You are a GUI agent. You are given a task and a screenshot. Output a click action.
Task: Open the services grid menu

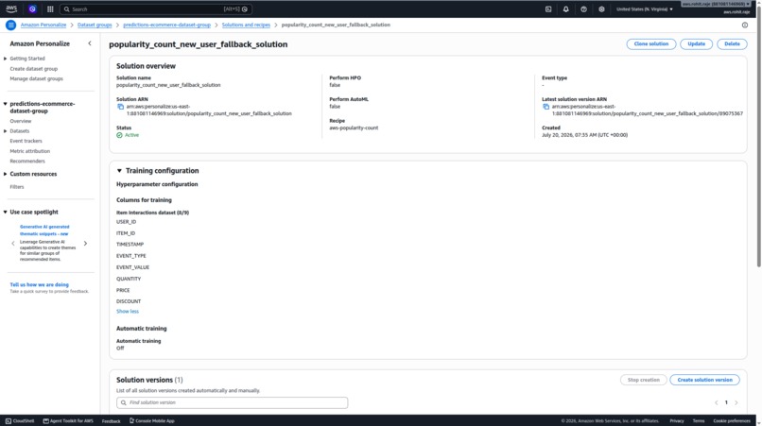pyautogui.click(x=50, y=9)
